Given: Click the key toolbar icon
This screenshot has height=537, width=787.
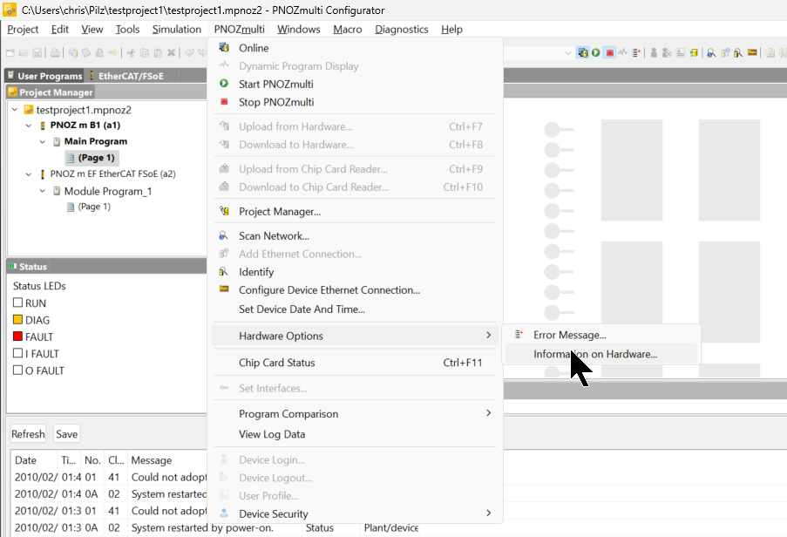Looking at the screenshot, I should 112,52.
